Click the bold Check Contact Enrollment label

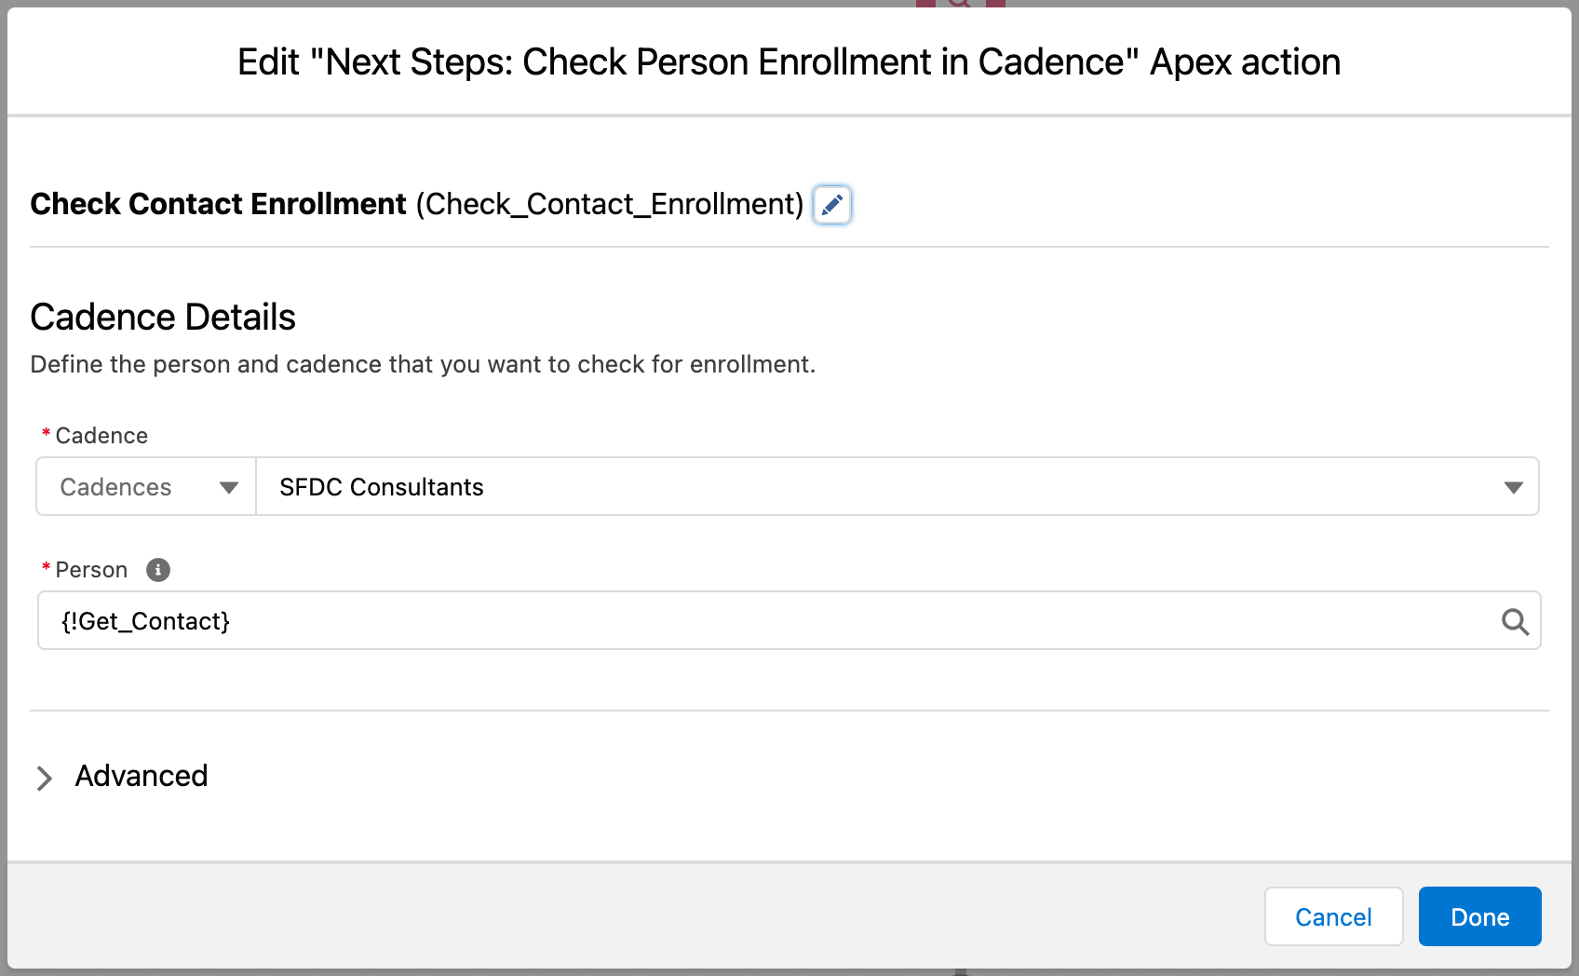tap(218, 204)
